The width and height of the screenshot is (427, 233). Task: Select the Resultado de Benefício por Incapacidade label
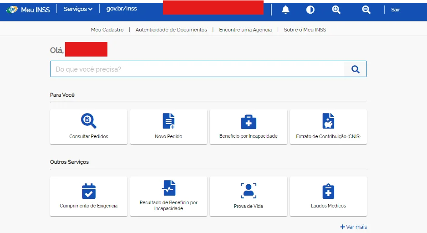(x=168, y=206)
